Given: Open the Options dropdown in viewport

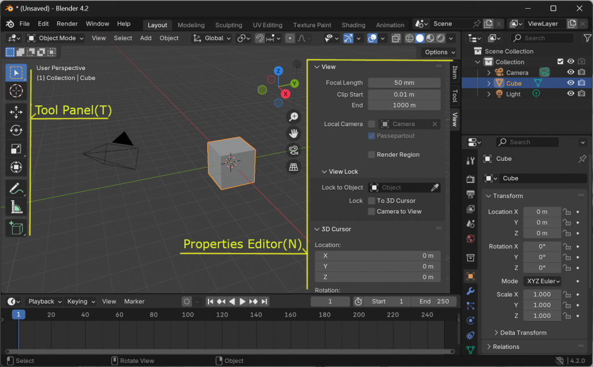Looking at the screenshot, I should pos(440,52).
